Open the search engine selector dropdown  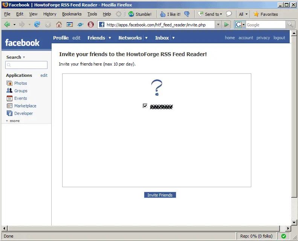click(x=240, y=24)
